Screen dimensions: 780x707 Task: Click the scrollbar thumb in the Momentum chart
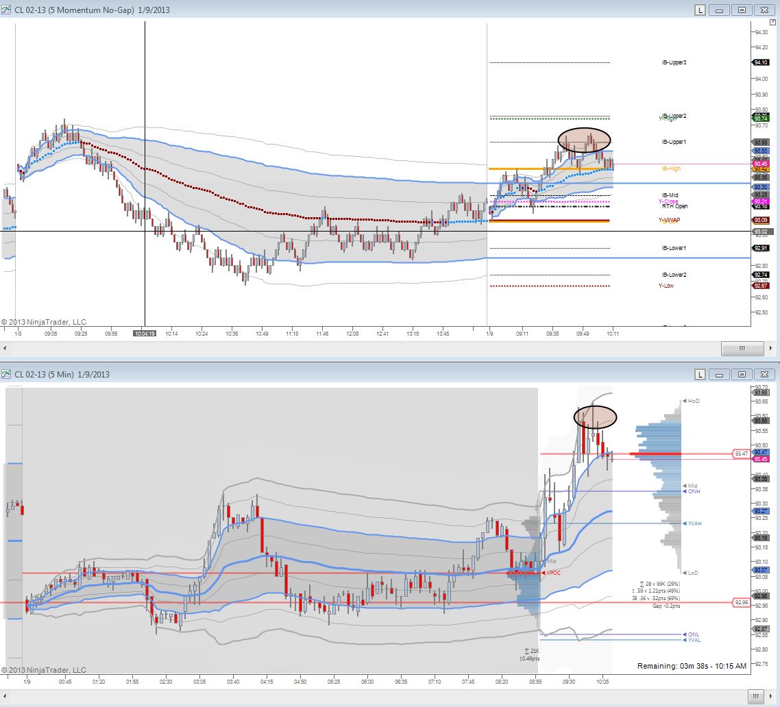tap(742, 348)
